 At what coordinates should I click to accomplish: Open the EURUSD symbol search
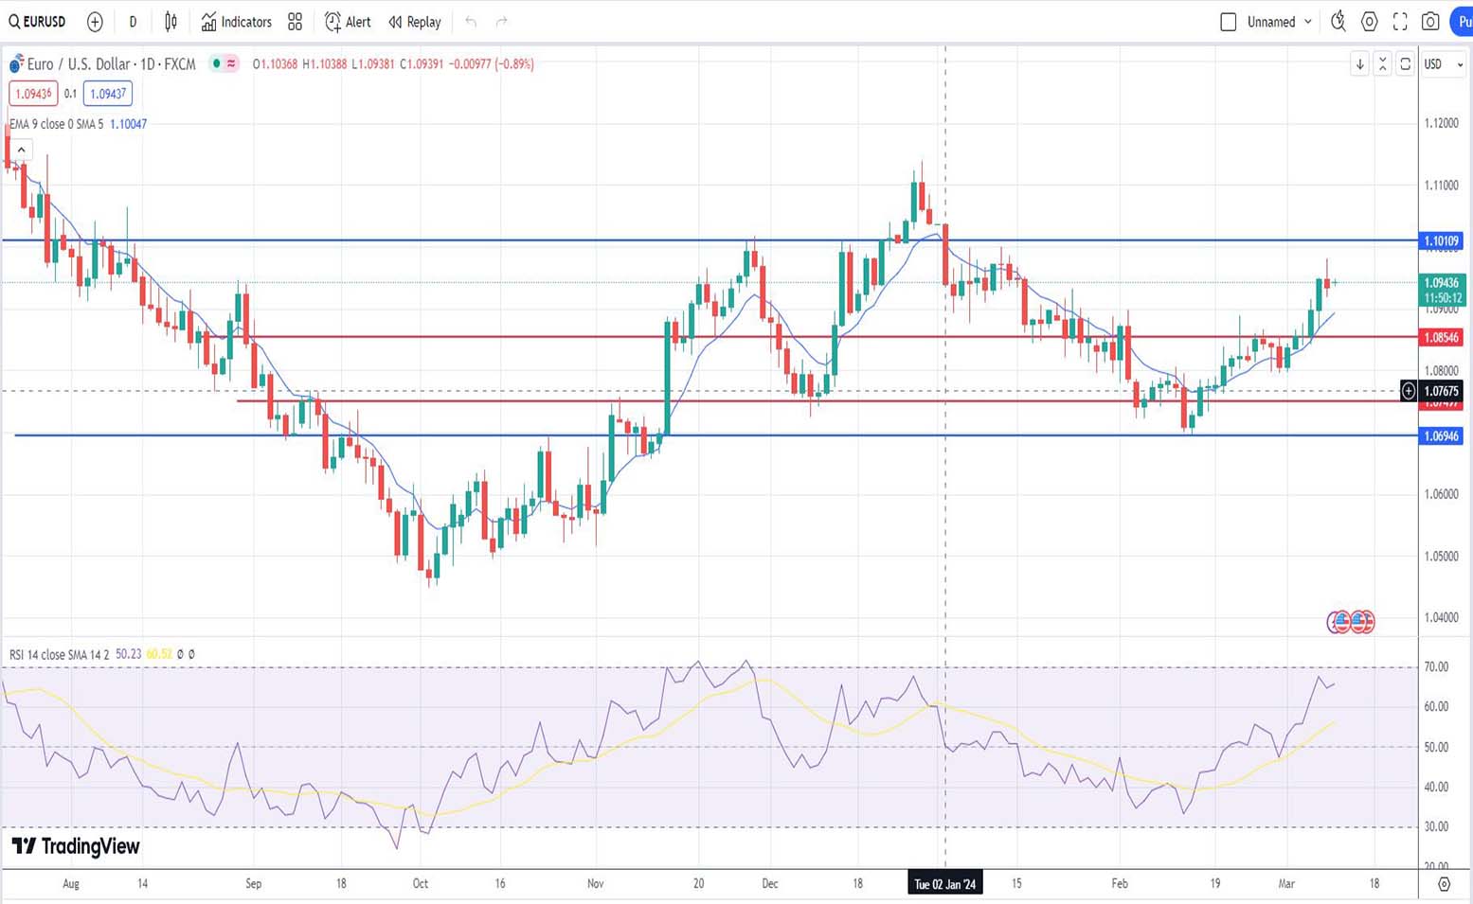[38, 22]
